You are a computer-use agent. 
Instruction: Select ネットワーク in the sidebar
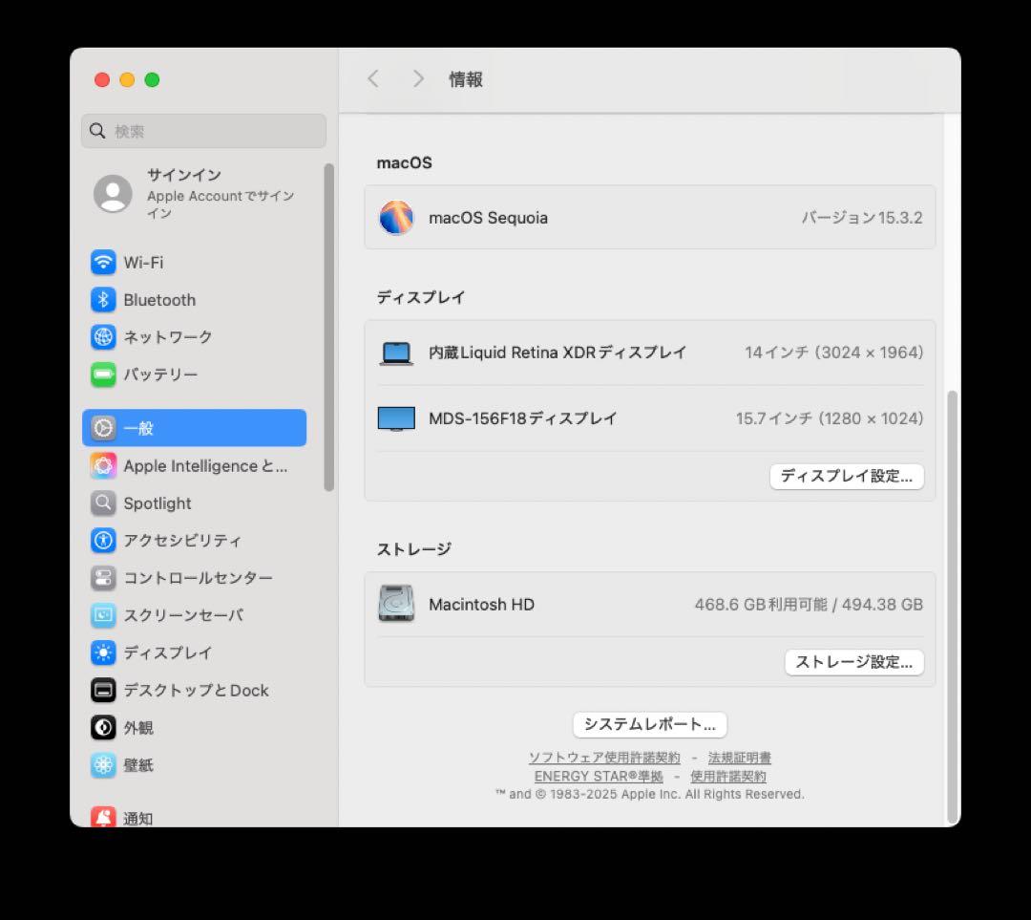click(167, 336)
